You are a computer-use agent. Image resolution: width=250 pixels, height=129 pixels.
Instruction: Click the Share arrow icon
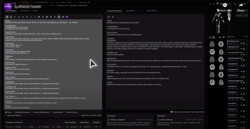[241, 5]
